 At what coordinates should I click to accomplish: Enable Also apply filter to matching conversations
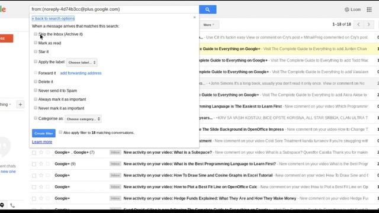pyautogui.click(x=60, y=133)
